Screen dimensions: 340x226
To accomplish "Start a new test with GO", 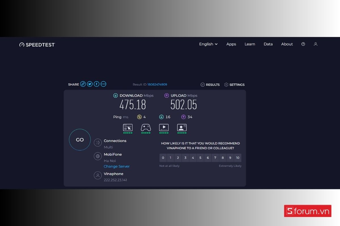I will click(80, 140).
